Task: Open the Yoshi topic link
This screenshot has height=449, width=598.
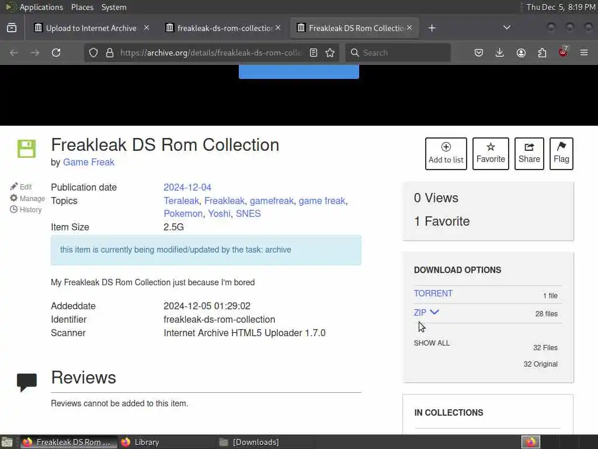Action: 219,214
